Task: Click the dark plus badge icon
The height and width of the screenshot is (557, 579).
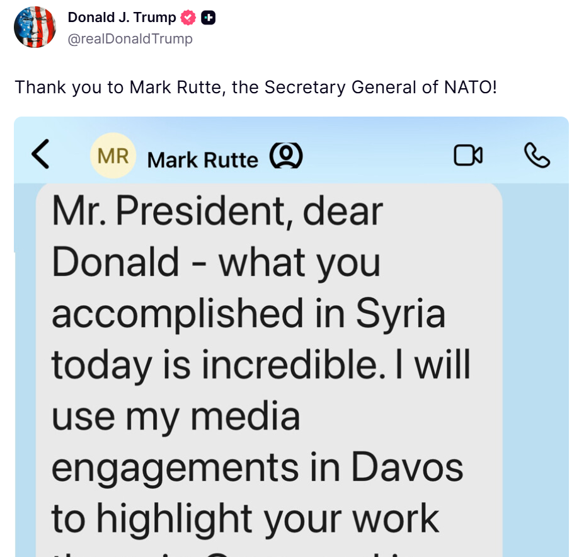Action: [209, 18]
